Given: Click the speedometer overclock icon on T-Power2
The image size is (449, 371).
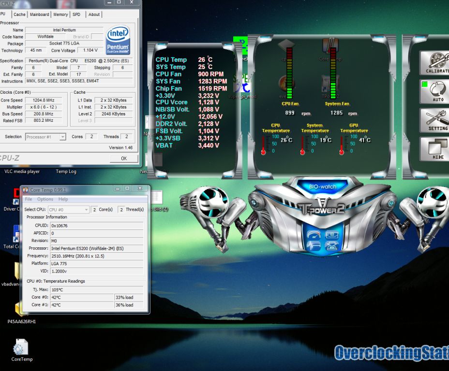Looking at the screenshot, I should click(x=314, y=235).
